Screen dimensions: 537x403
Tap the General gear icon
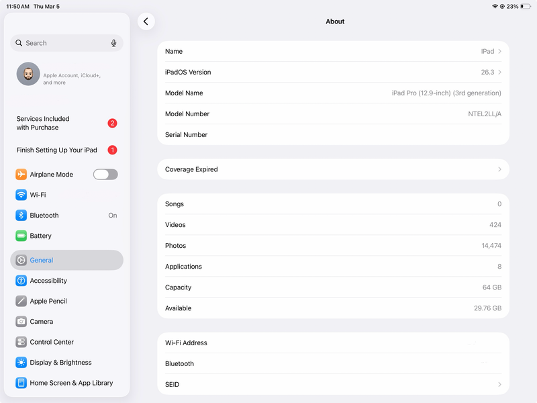[21, 260]
